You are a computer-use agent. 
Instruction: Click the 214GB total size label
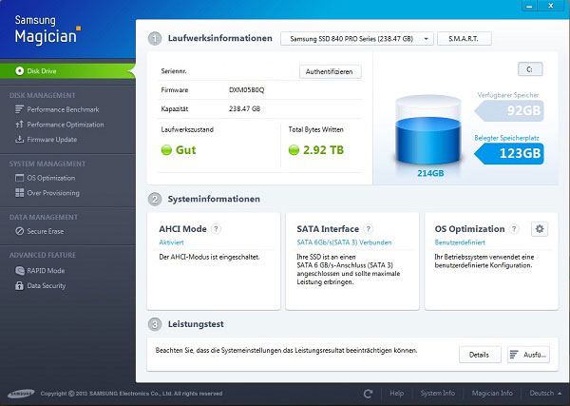pos(430,173)
